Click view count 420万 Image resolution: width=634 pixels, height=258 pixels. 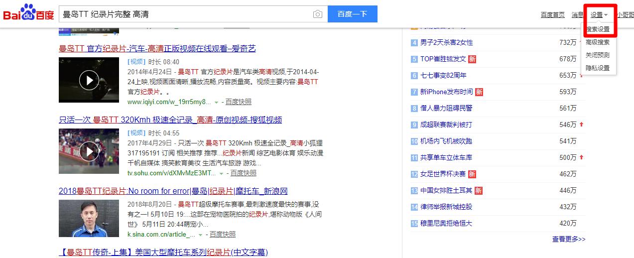click(x=568, y=223)
